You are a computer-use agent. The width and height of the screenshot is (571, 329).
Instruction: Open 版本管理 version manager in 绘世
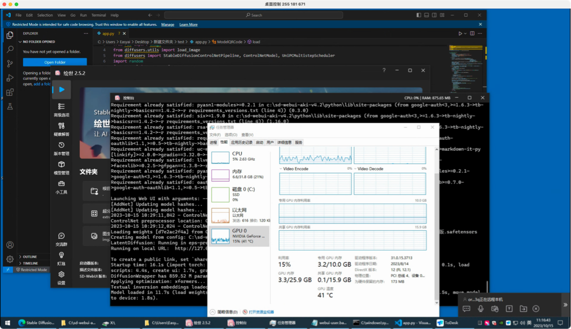pyautogui.click(x=61, y=148)
